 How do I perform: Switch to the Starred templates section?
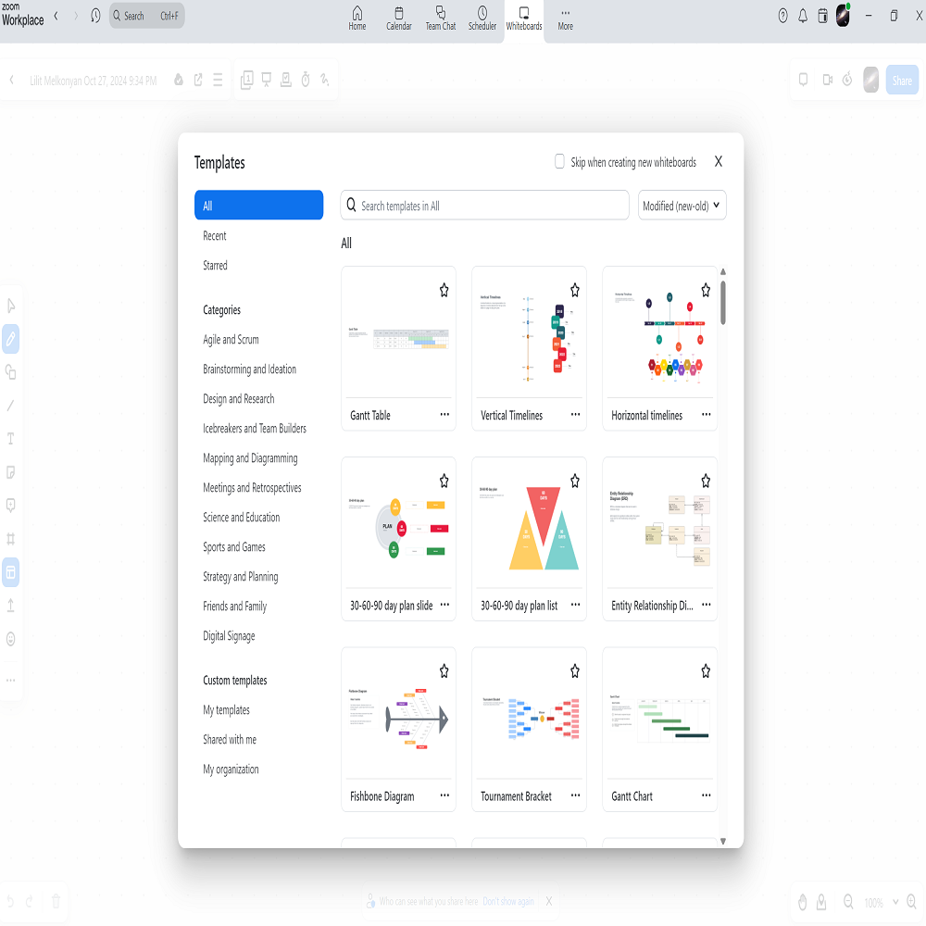pos(215,265)
